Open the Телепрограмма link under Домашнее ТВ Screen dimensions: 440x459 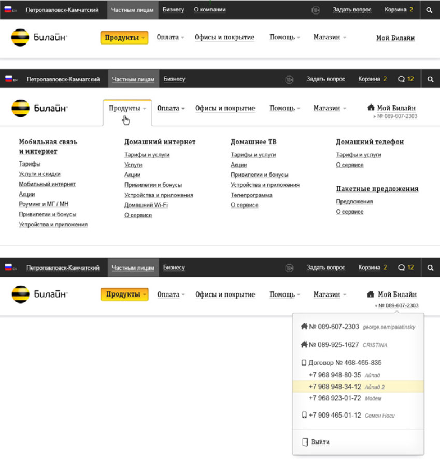[x=251, y=195]
